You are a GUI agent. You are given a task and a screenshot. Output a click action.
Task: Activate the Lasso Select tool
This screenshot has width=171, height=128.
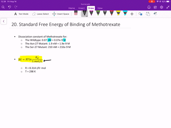tap(41, 14)
